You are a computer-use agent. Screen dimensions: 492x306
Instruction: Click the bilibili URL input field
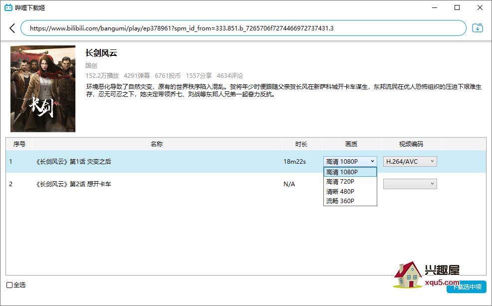click(x=243, y=28)
